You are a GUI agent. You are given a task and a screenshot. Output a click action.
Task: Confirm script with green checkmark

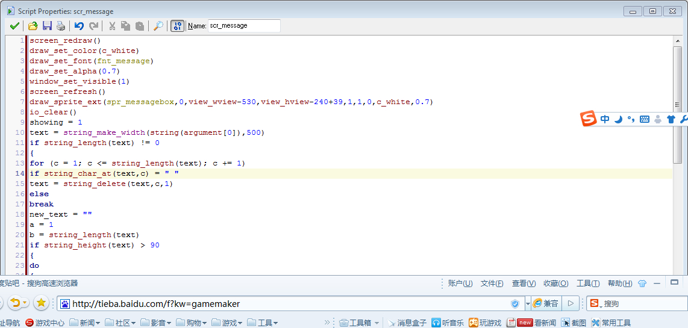(x=14, y=26)
